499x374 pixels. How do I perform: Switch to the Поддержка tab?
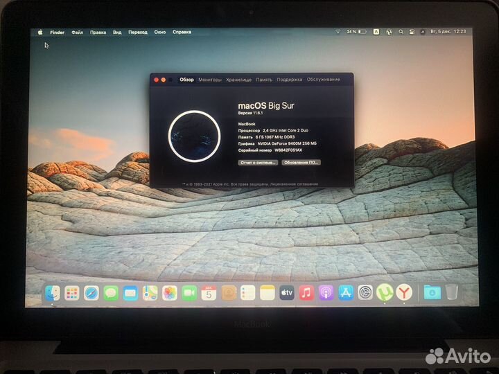click(x=290, y=80)
